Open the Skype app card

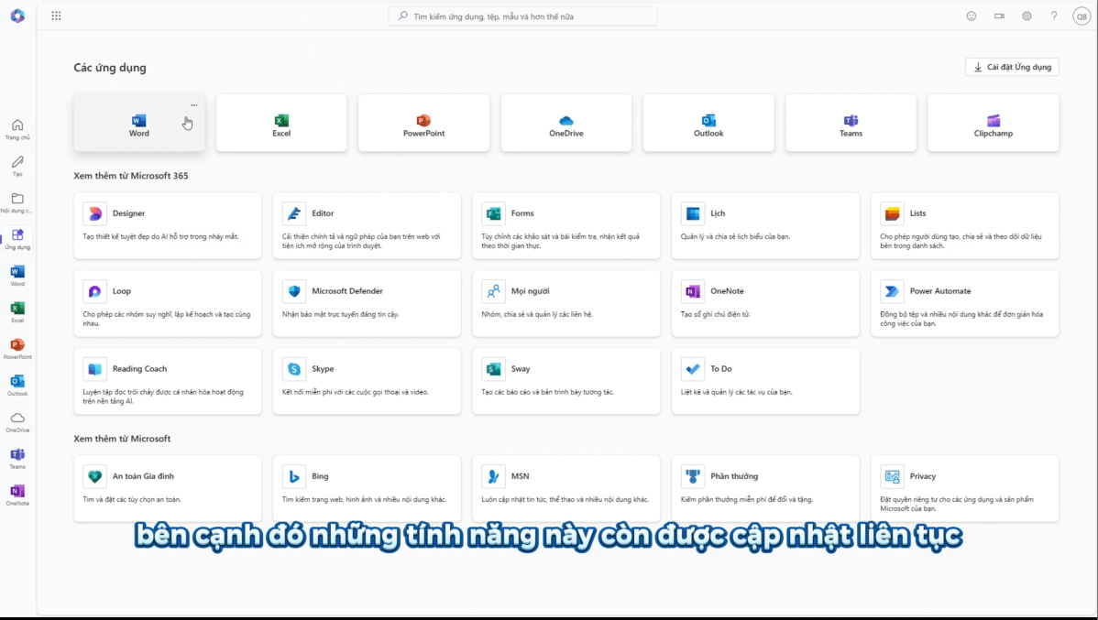[367, 381]
